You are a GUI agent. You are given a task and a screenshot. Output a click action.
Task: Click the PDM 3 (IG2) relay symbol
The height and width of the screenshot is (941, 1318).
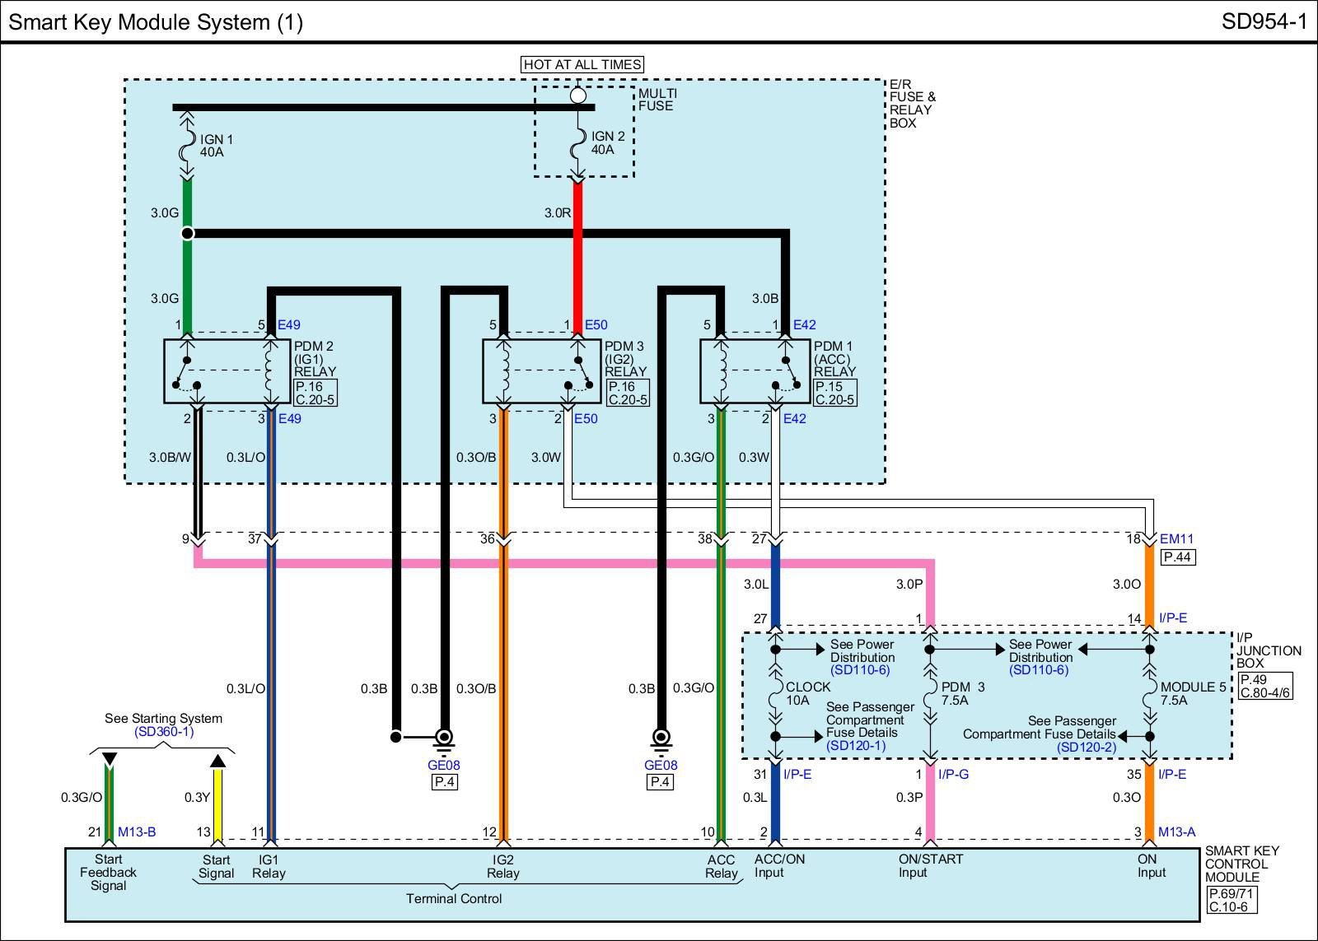[541, 371]
